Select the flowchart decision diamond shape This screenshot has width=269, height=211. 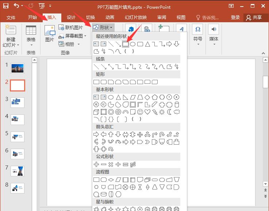point(111,180)
